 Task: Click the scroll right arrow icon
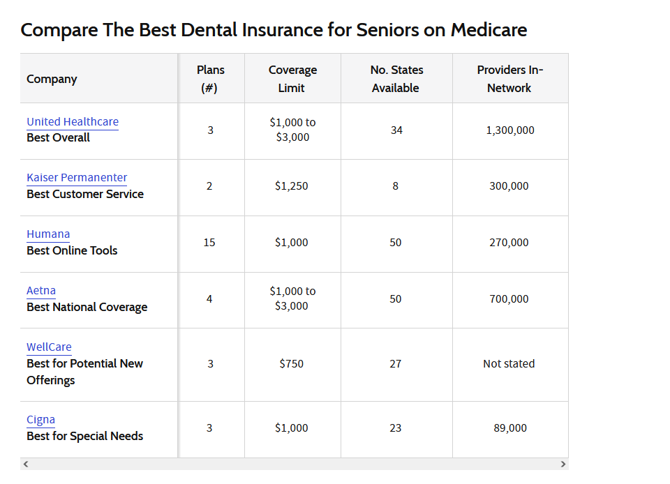(563, 464)
